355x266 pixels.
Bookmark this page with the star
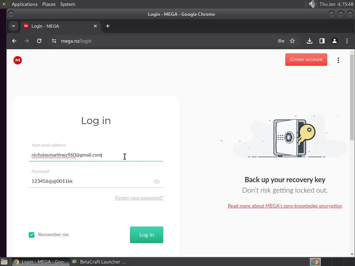pos(292,41)
